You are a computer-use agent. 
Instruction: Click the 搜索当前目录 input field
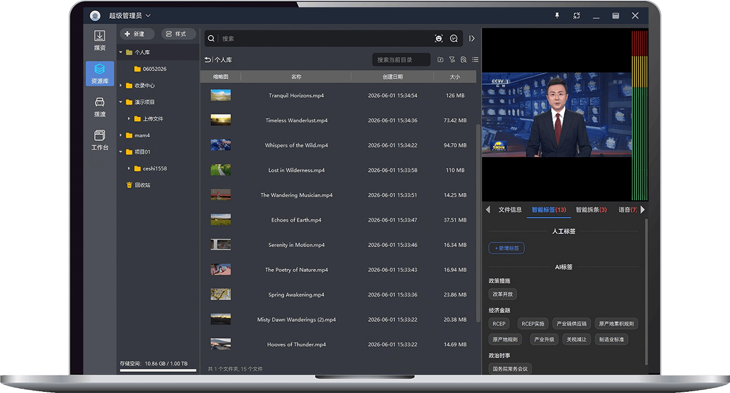pyautogui.click(x=401, y=60)
